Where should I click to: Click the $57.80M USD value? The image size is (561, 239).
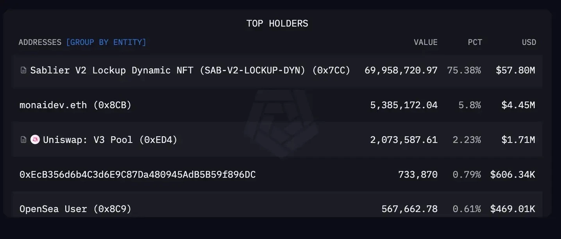tap(515, 70)
